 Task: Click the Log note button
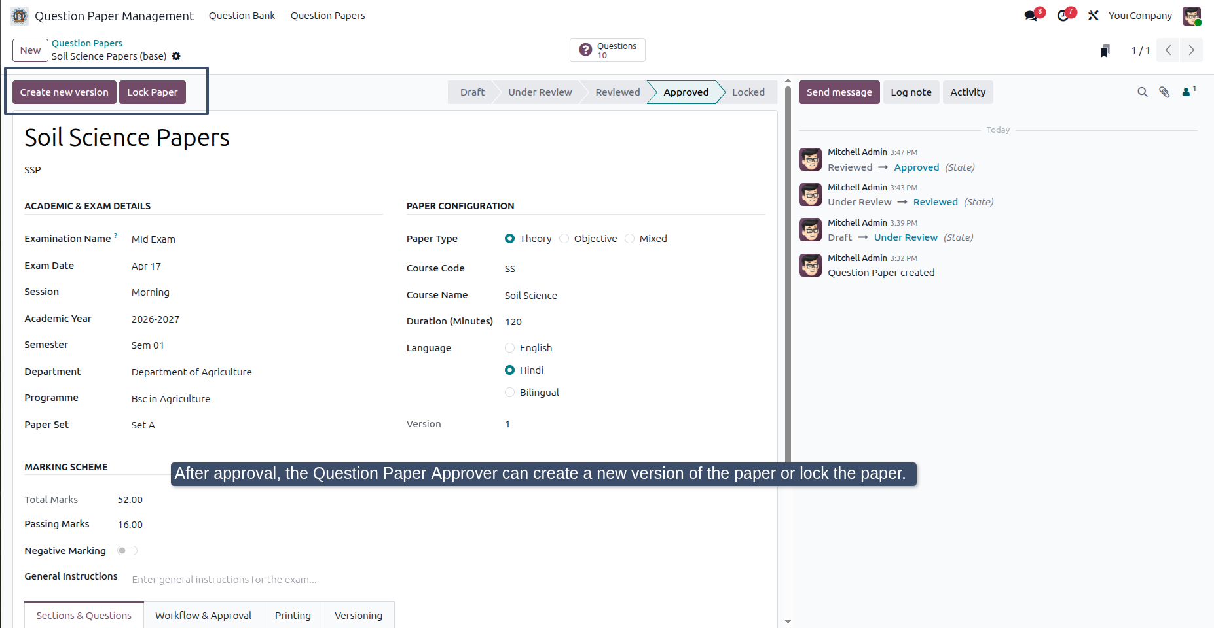[911, 92]
